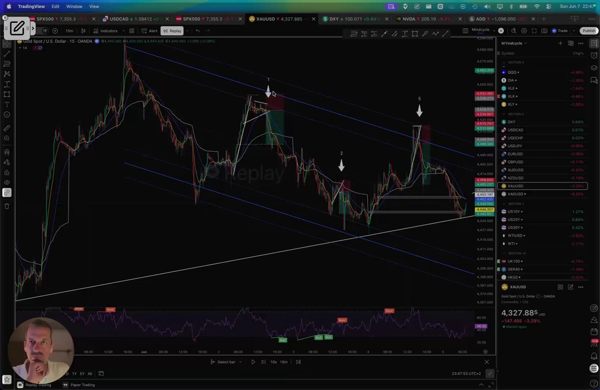Open the emoji icons tool
The image size is (600, 390).
click(x=7, y=114)
